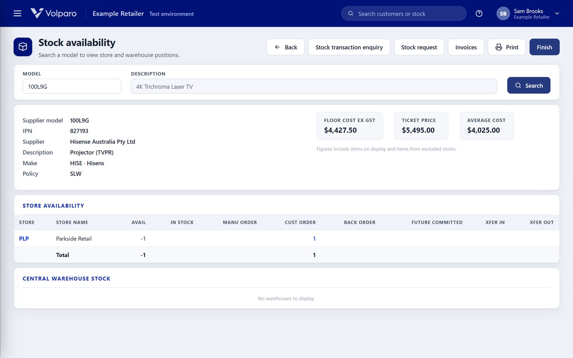This screenshot has height=358, width=573.
Task: Click the Store Availability section heading
Action: 53,206
